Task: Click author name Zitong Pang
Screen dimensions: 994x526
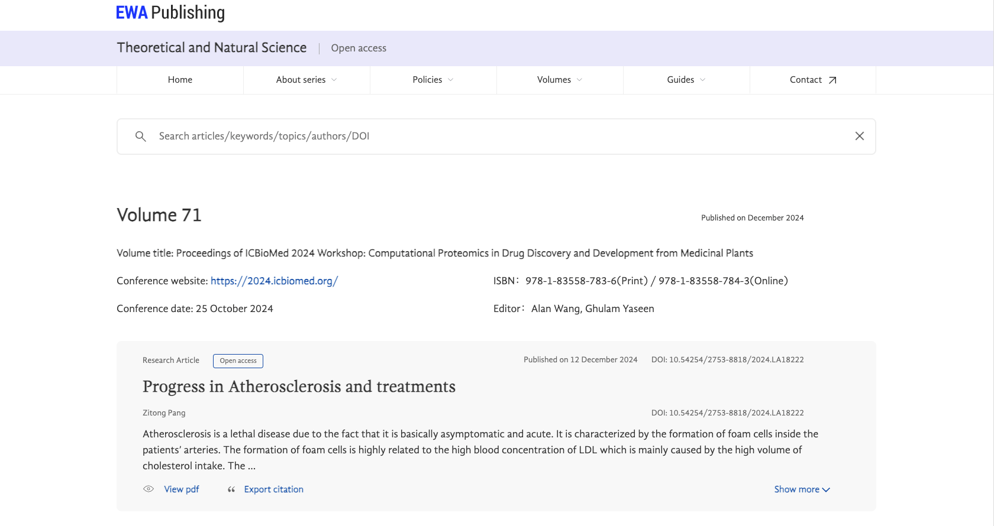Action: pyautogui.click(x=164, y=413)
